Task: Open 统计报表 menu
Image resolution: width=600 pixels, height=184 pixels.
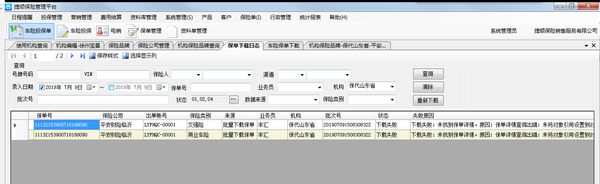Action: point(310,17)
